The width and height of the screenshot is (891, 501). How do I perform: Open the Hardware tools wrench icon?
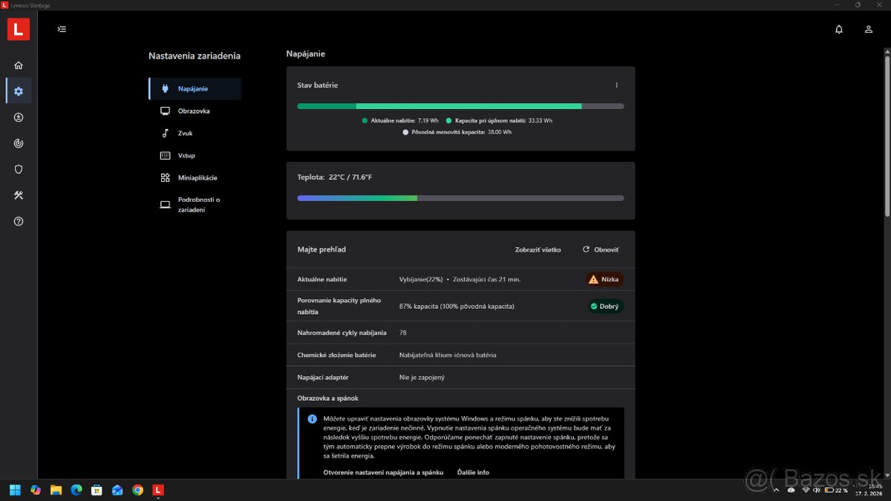(19, 195)
